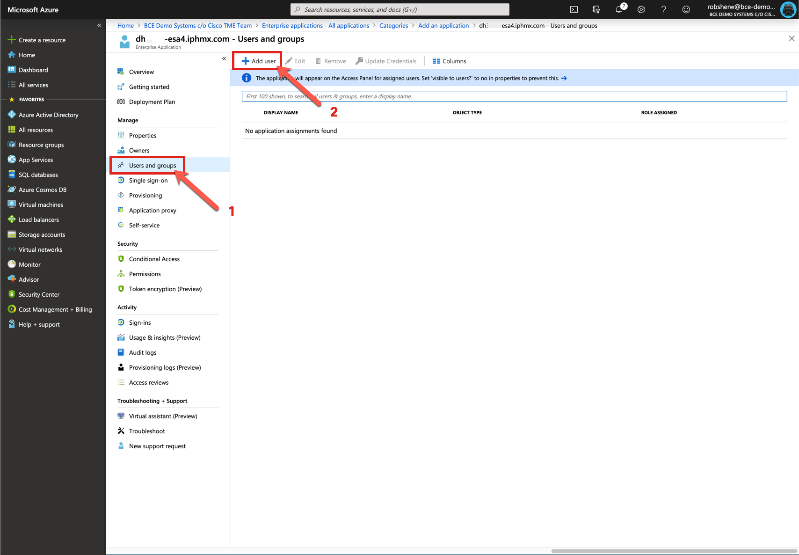Click the Columns toolbar button
799x555 pixels.
tap(449, 61)
